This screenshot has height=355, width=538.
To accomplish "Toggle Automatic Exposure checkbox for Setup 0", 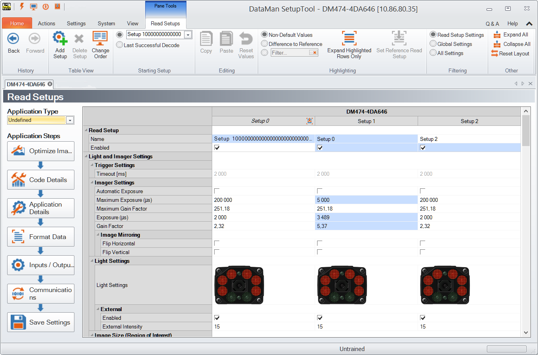I will pyautogui.click(x=217, y=191).
